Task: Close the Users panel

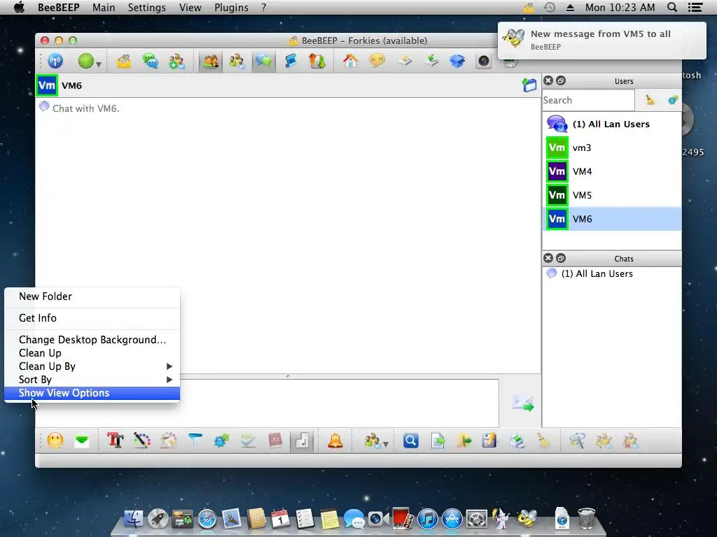Action: click(548, 81)
